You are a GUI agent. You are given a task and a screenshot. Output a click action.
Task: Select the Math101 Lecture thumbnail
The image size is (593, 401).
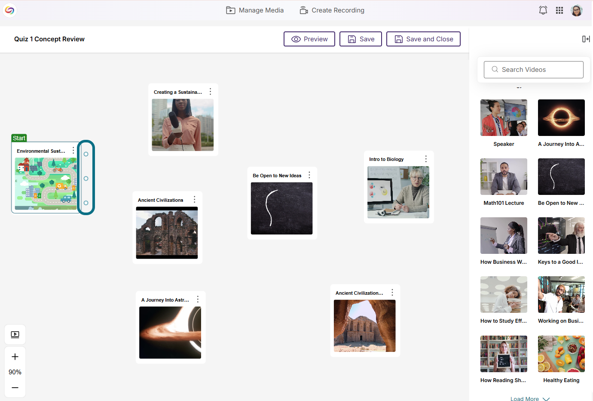coord(504,177)
